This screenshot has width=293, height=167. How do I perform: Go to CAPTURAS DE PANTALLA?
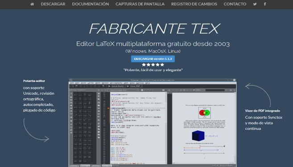click(x=140, y=4)
